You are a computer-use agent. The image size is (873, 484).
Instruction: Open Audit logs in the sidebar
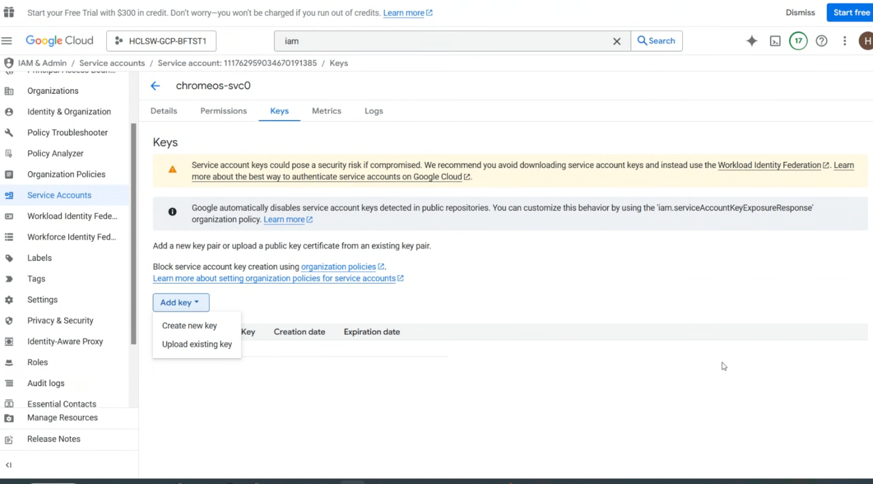click(x=46, y=383)
